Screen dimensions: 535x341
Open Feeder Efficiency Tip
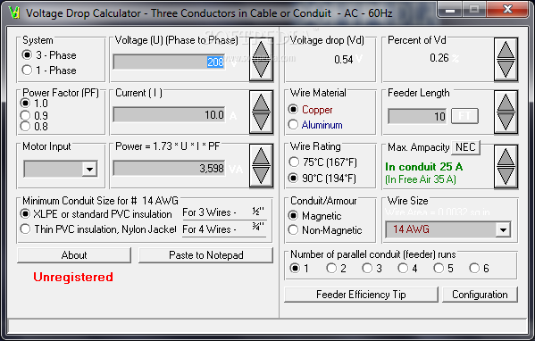[x=361, y=295]
